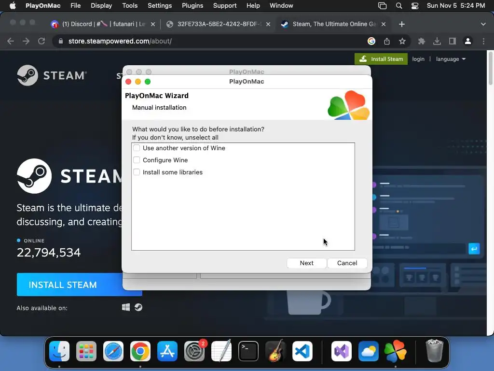
Task: Enable the Configure Wine checkbox
Action: point(137,160)
